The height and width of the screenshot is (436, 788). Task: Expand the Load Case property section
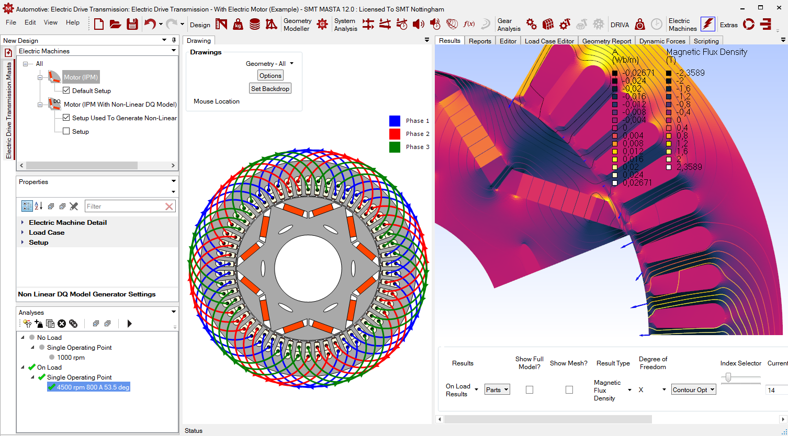click(x=22, y=232)
